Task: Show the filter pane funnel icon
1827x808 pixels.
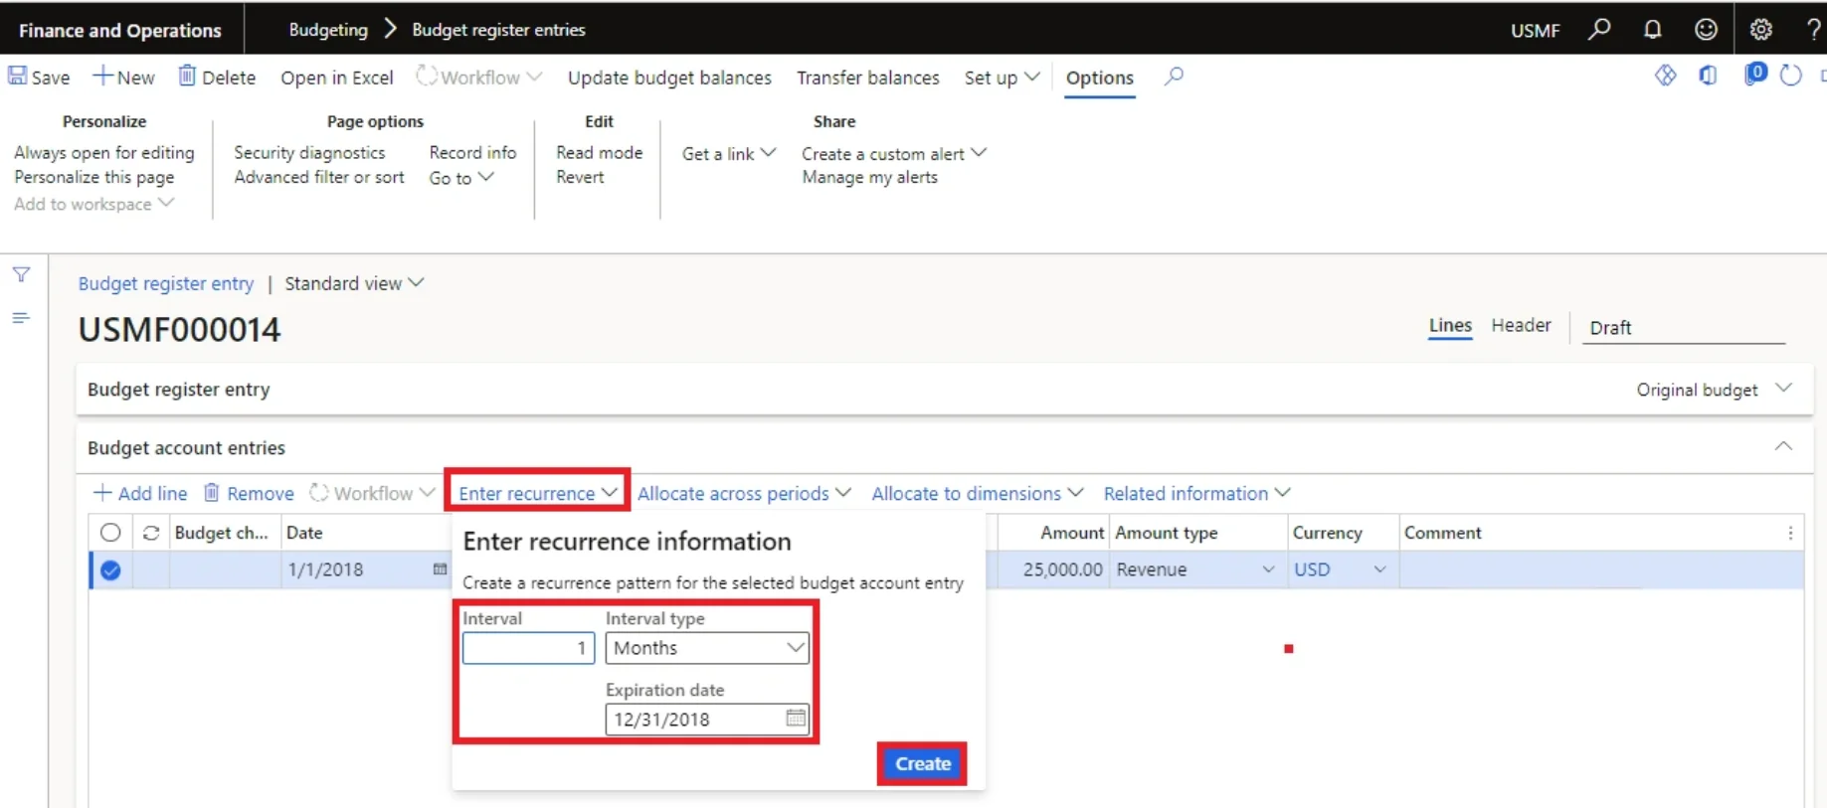Action: tap(21, 274)
